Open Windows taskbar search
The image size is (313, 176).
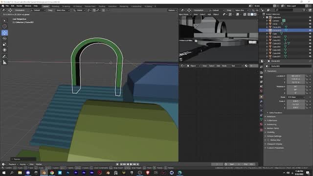pos(12,173)
